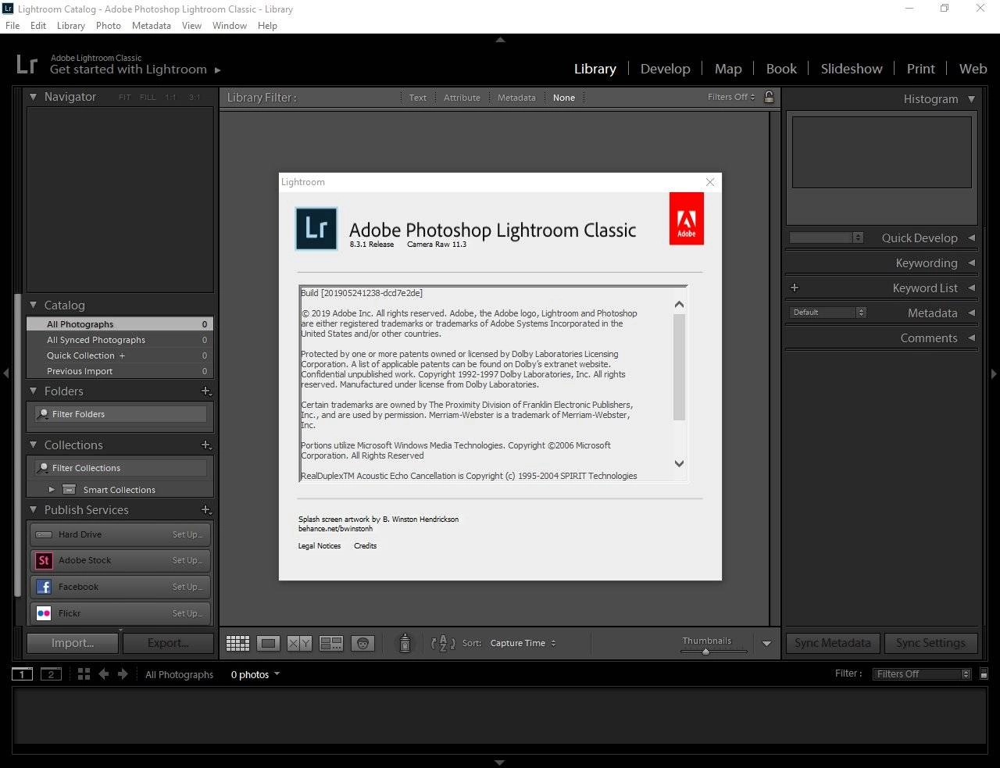Click the About dialog text scrollbar

(679, 367)
